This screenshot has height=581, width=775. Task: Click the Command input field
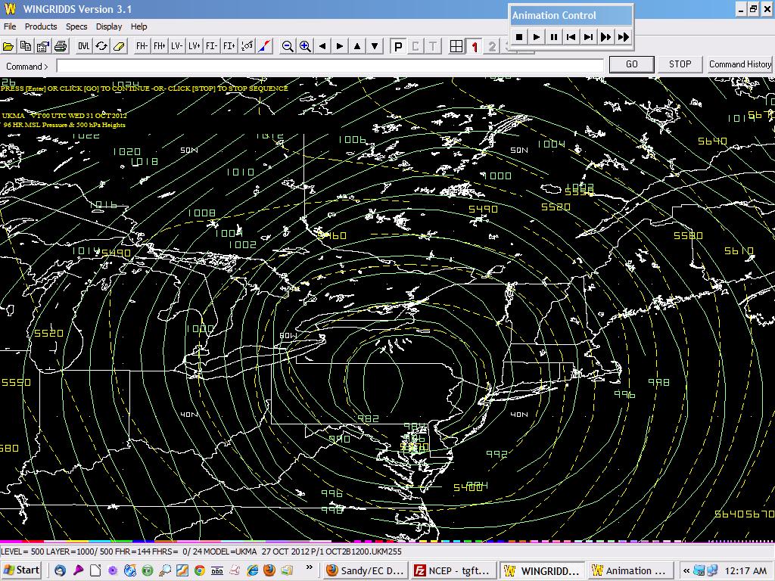pos(330,66)
